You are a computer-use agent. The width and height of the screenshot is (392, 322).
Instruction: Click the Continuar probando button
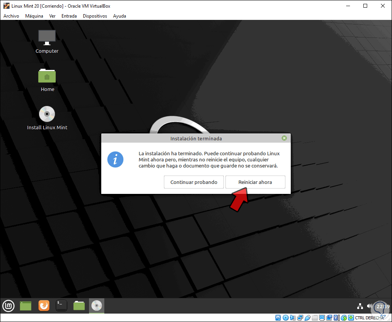click(x=194, y=182)
